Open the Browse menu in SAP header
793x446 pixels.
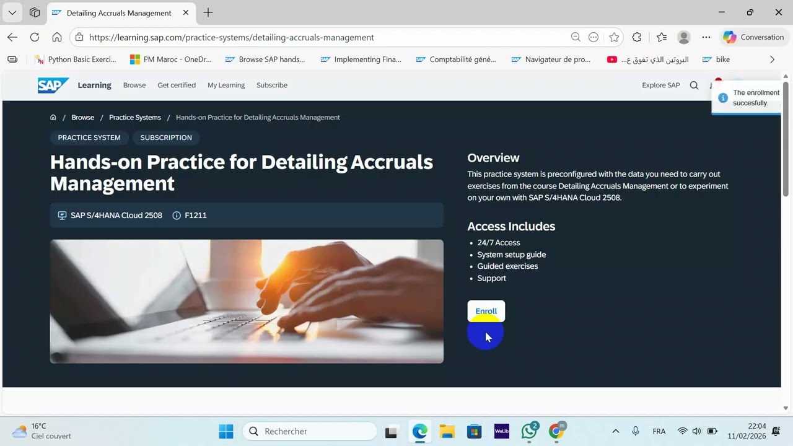[134, 85]
